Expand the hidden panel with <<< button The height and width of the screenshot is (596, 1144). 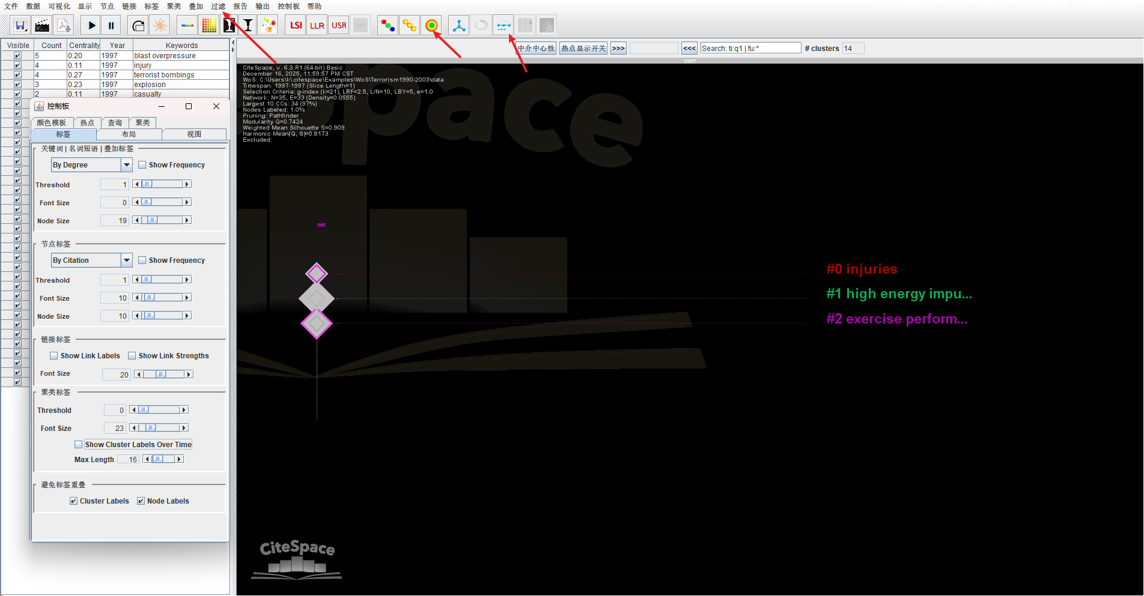(689, 48)
